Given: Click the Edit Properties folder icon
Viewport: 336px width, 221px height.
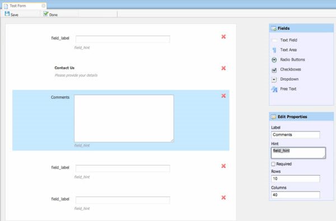Looking at the screenshot, I should [273, 117].
